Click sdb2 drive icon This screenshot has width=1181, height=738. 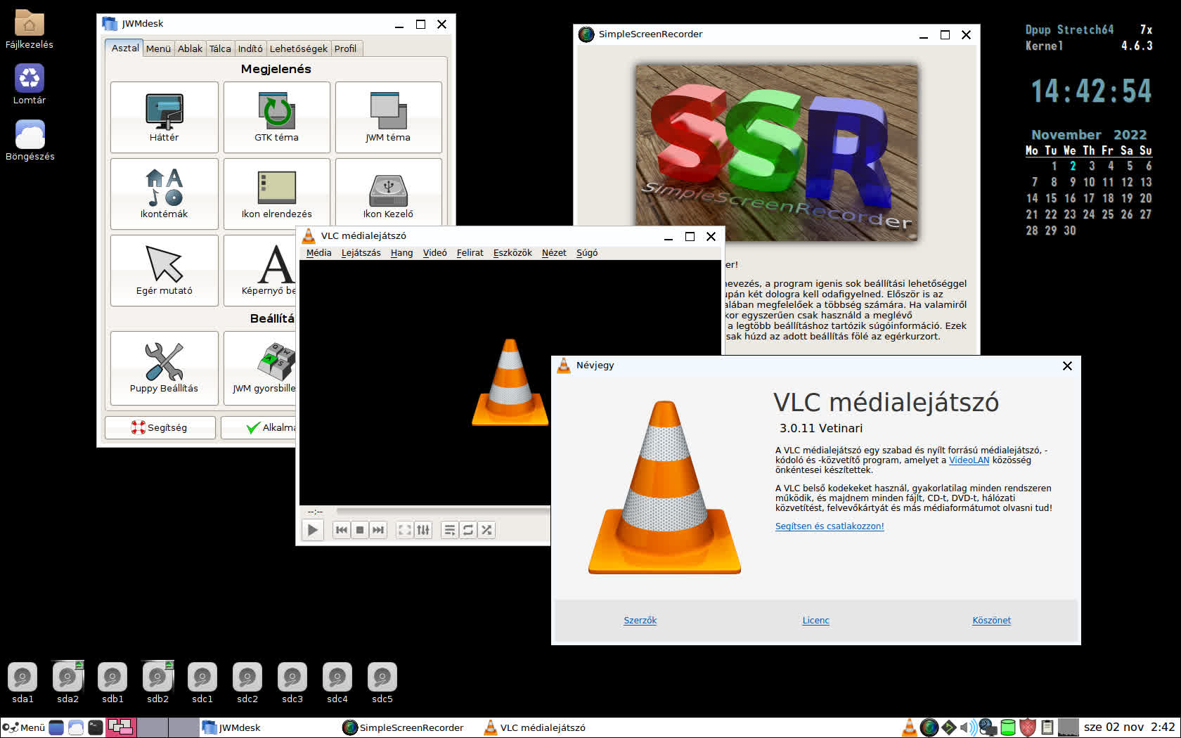tap(157, 682)
